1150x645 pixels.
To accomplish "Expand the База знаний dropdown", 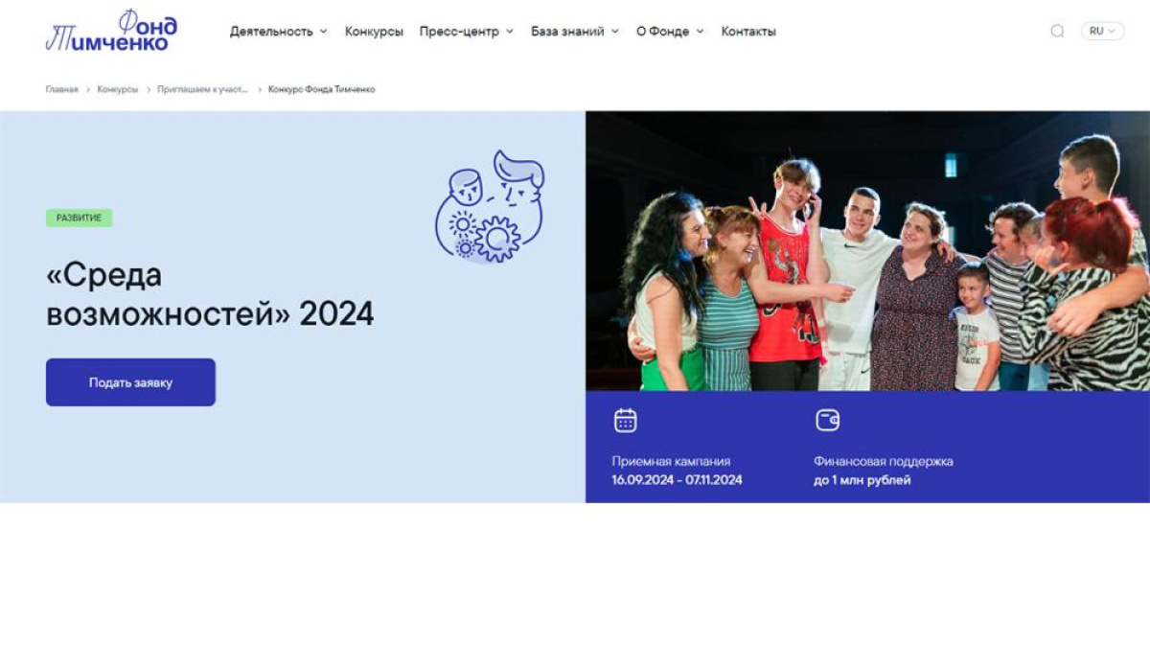I will point(574,32).
